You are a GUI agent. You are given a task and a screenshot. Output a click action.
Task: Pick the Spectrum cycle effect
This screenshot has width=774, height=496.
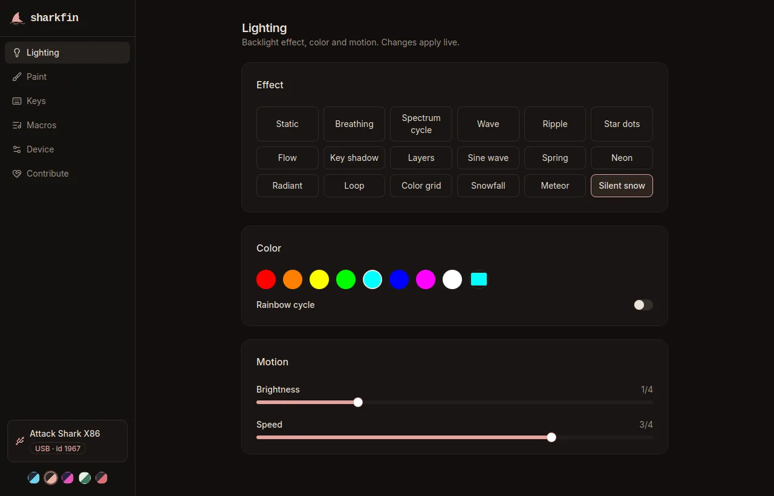tap(421, 124)
